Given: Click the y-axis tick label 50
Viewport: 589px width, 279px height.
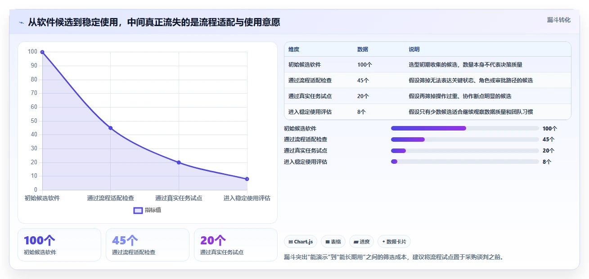Looking at the screenshot, I should 34,121.
